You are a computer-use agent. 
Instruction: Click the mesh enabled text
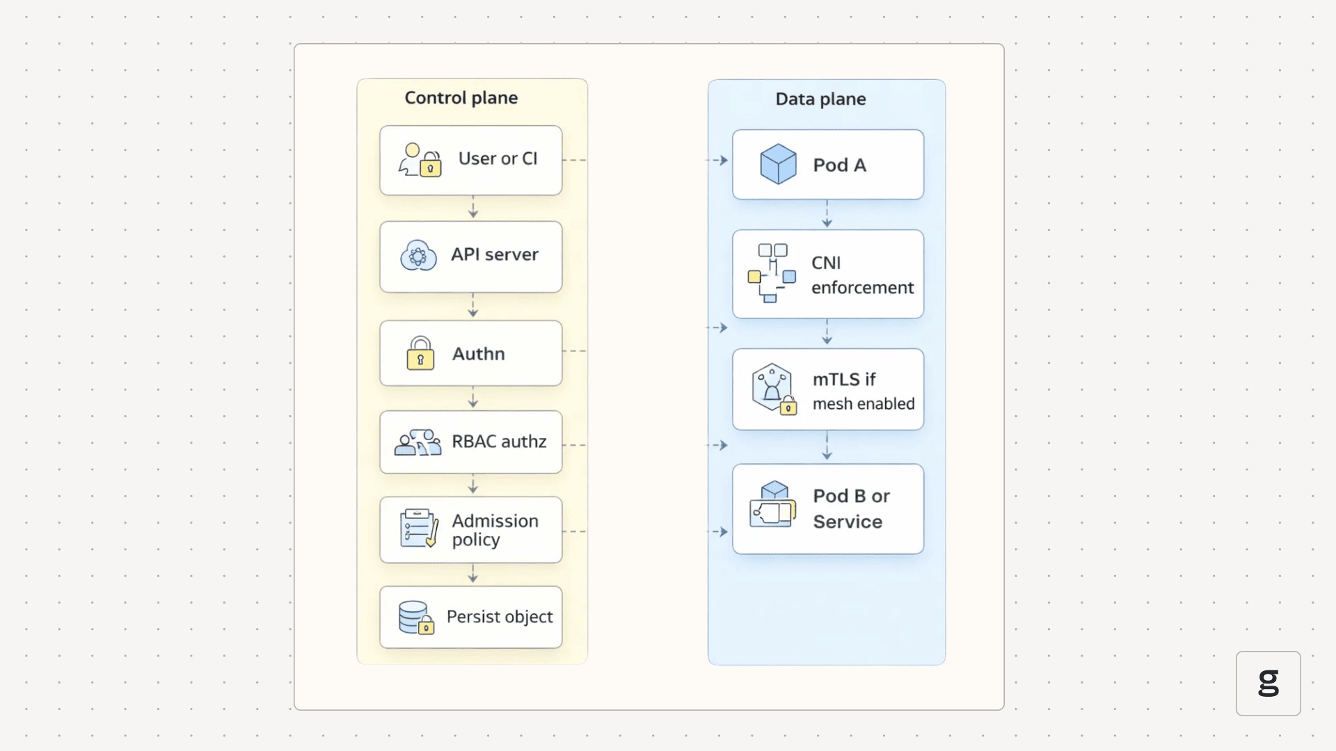(x=863, y=404)
